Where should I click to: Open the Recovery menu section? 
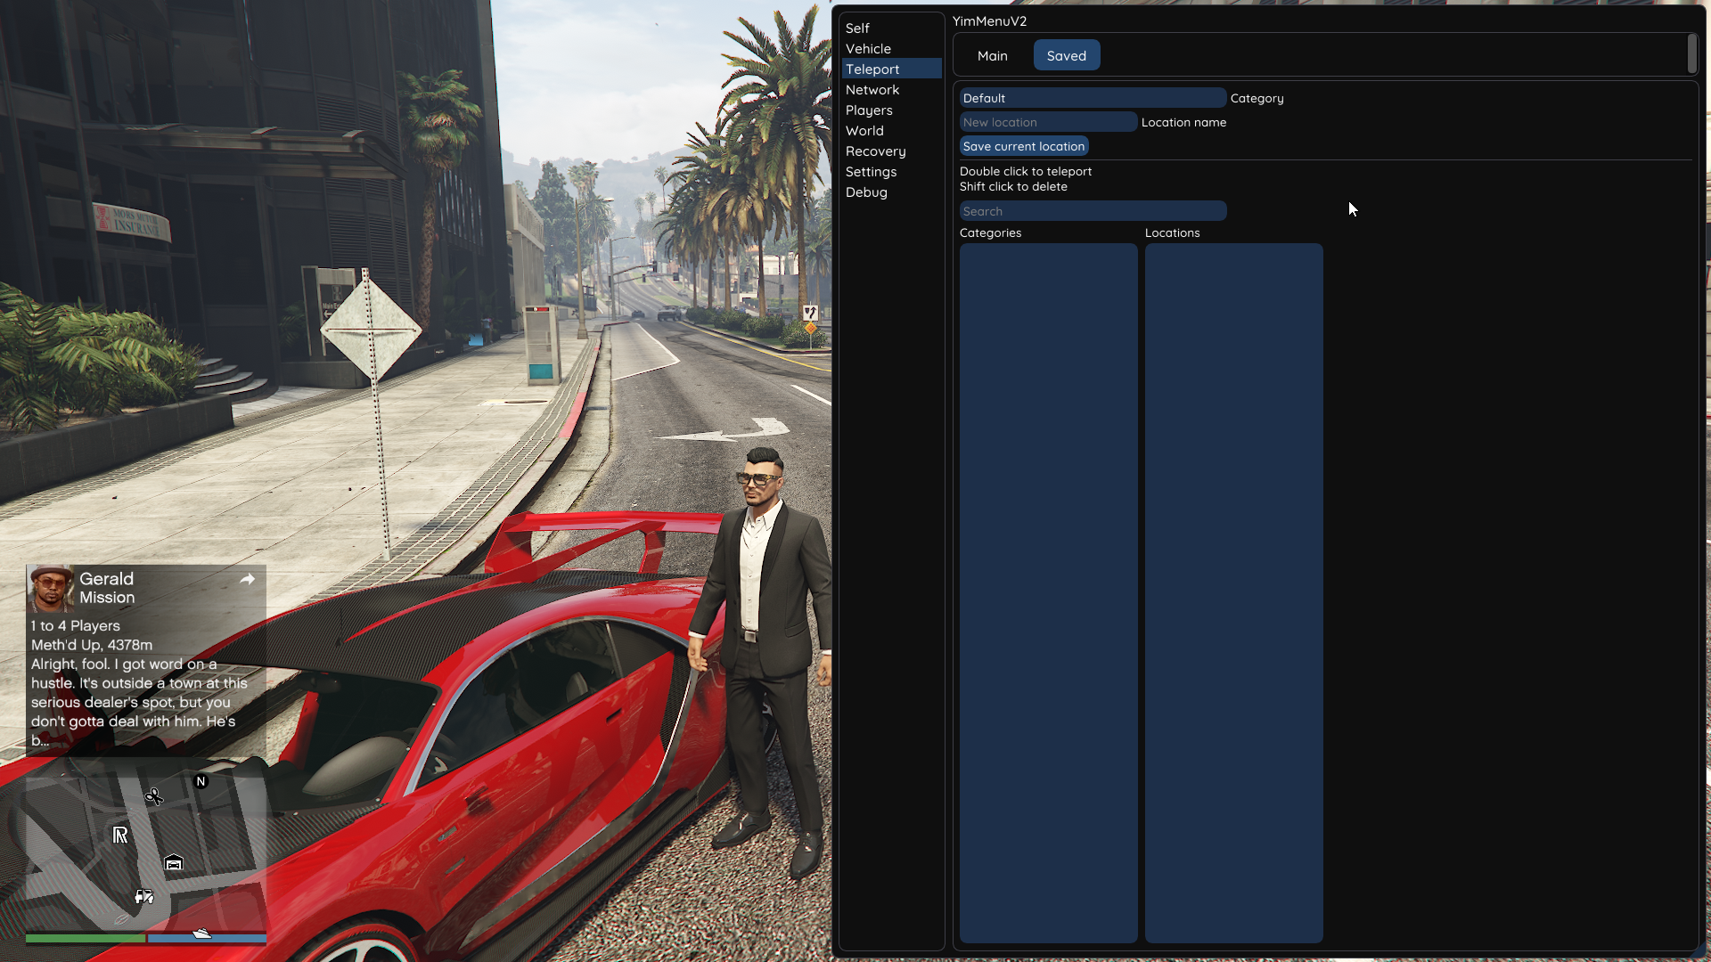coord(875,151)
